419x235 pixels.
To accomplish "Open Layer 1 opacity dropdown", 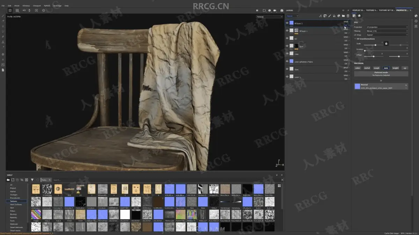I will click(x=346, y=79).
